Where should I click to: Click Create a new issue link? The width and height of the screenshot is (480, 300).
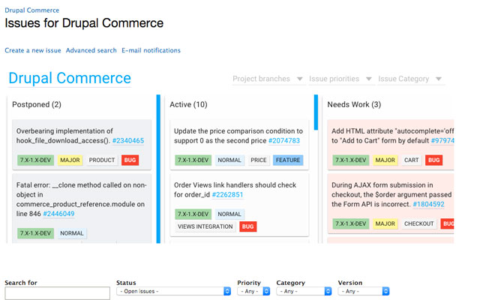pyautogui.click(x=33, y=50)
